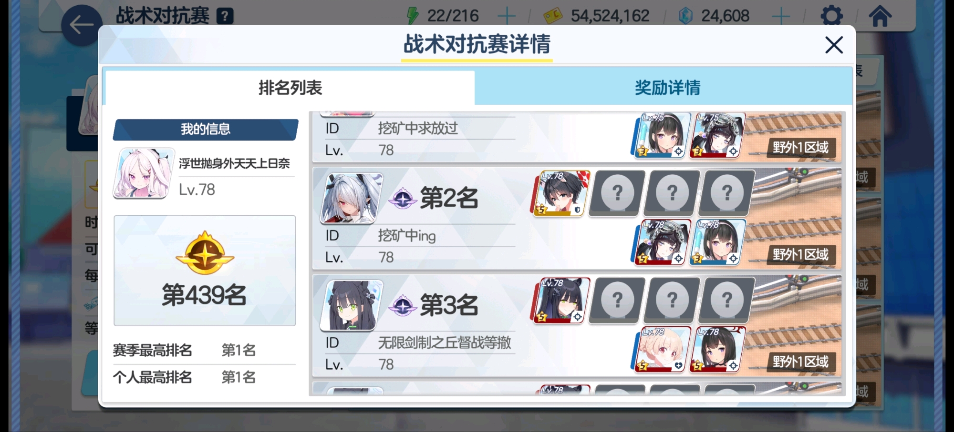Click first hidden unit slot of rank 2
Image resolution: width=954 pixels, height=432 pixels.
pyautogui.click(x=617, y=193)
